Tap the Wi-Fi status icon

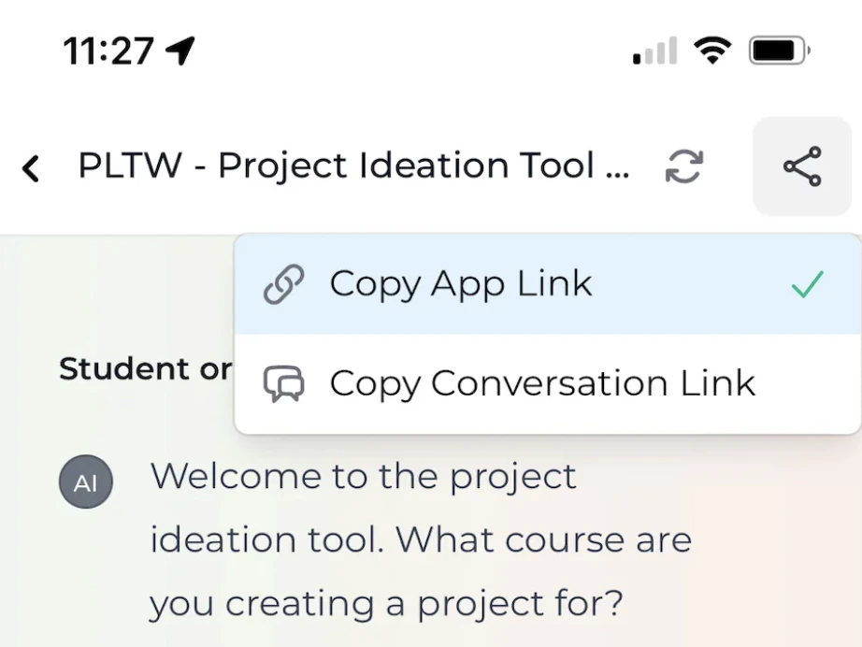[x=711, y=50]
